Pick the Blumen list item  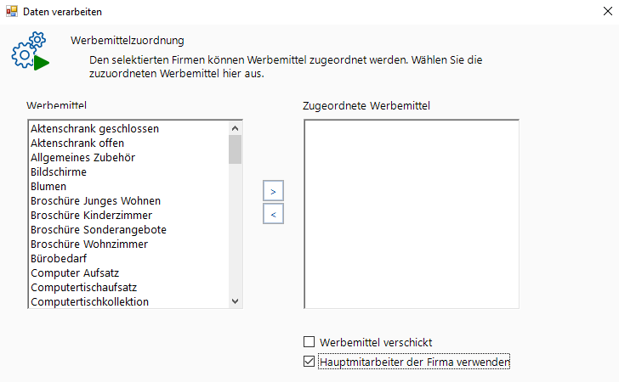48,187
